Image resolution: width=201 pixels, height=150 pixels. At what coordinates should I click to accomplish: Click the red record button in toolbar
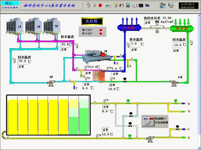[x=100, y=5]
